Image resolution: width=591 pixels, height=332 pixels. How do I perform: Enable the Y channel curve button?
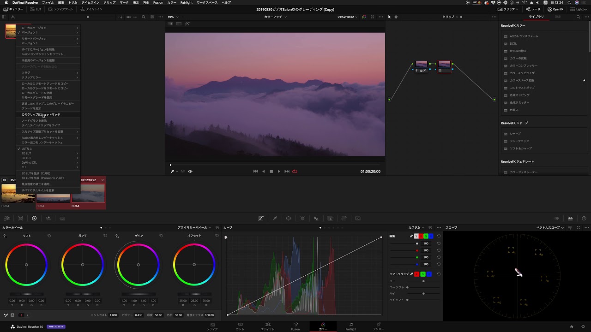[416, 236]
